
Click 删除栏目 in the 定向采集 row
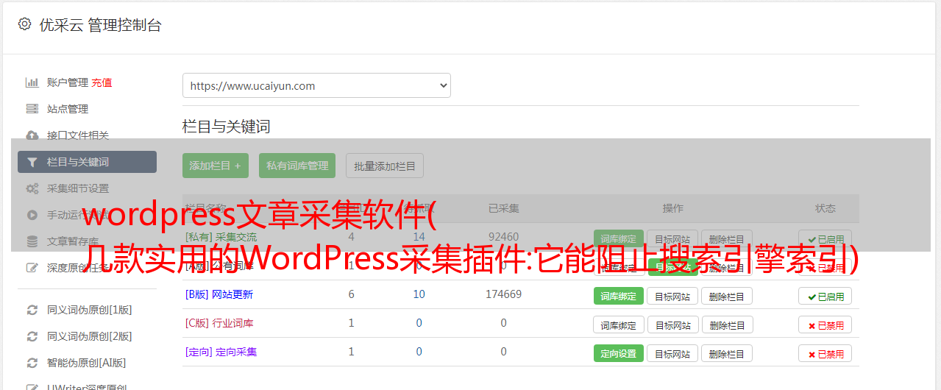(x=727, y=353)
